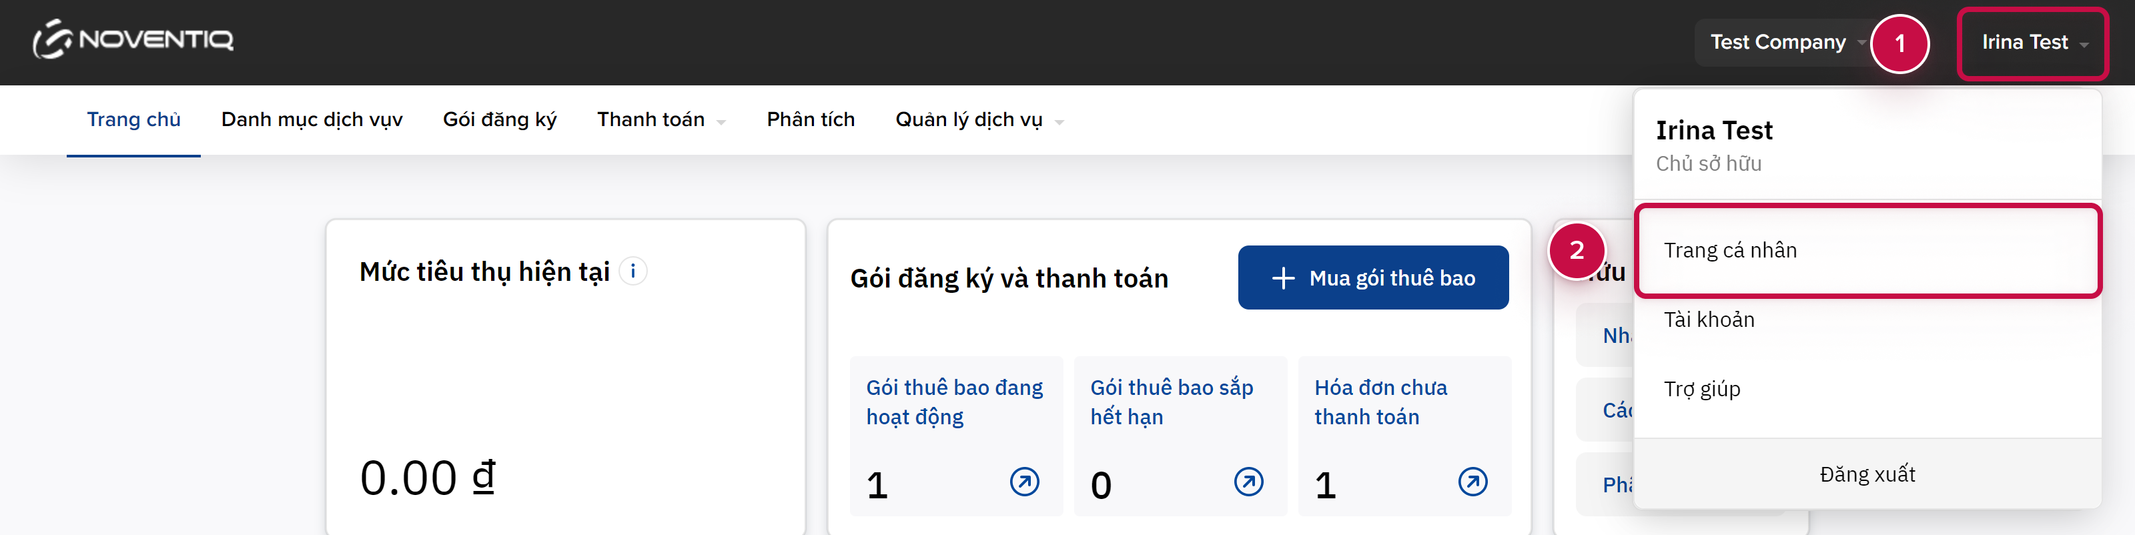This screenshot has width=2135, height=535.
Task: Click Đăng xuất to sign out
Action: click(1867, 474)
